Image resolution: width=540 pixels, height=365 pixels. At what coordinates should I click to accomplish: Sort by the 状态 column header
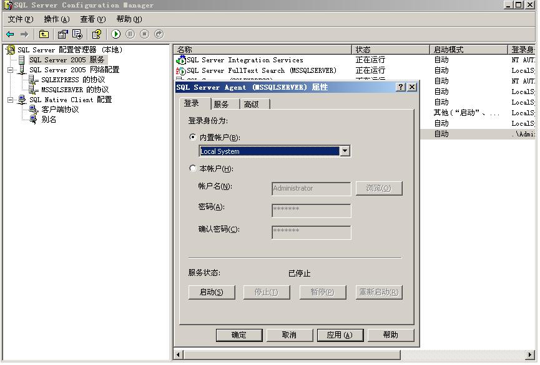click(x=391, y=49)
